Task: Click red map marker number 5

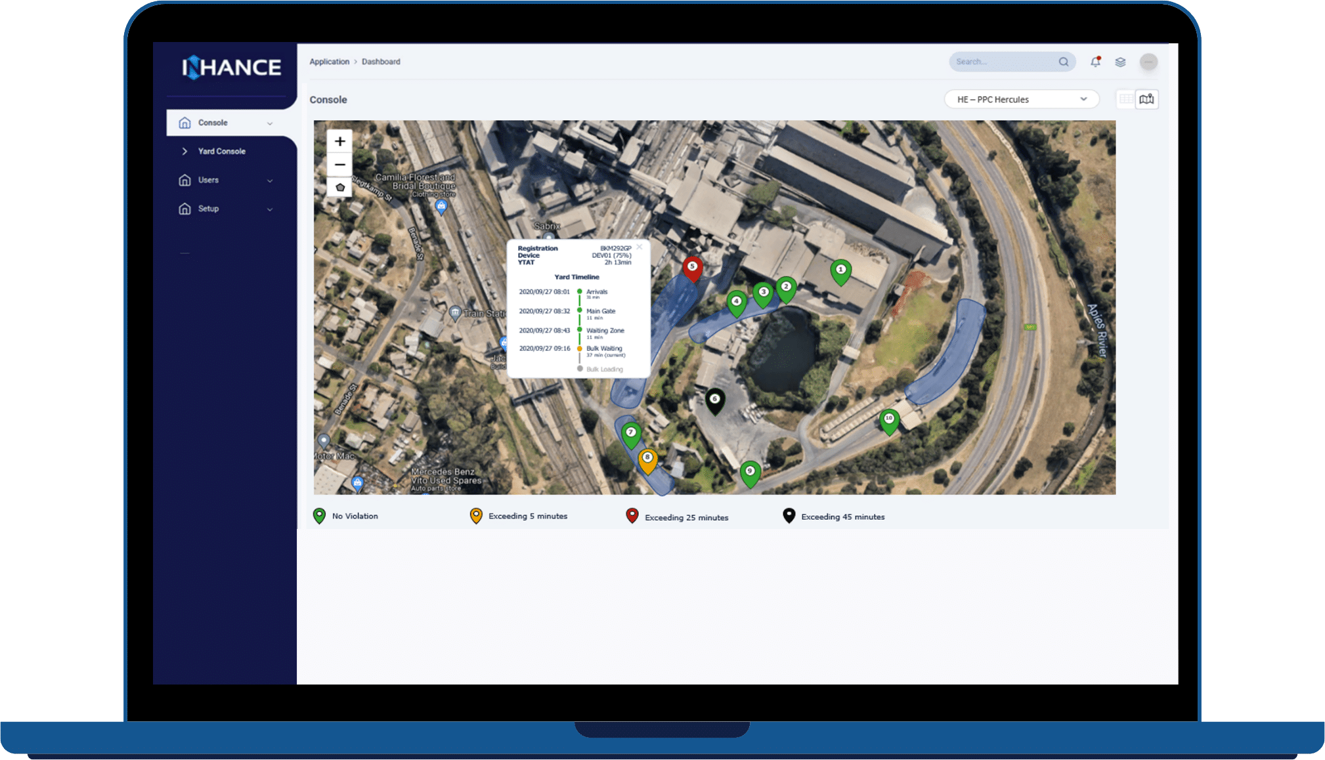Action: tap(692, 268)
